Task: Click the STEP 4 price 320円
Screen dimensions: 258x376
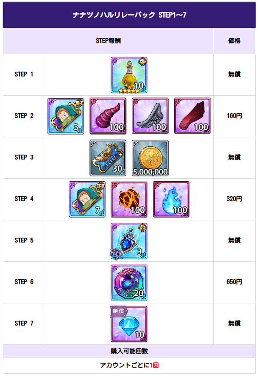Action: pyautogui.click(x=234, y=199)
